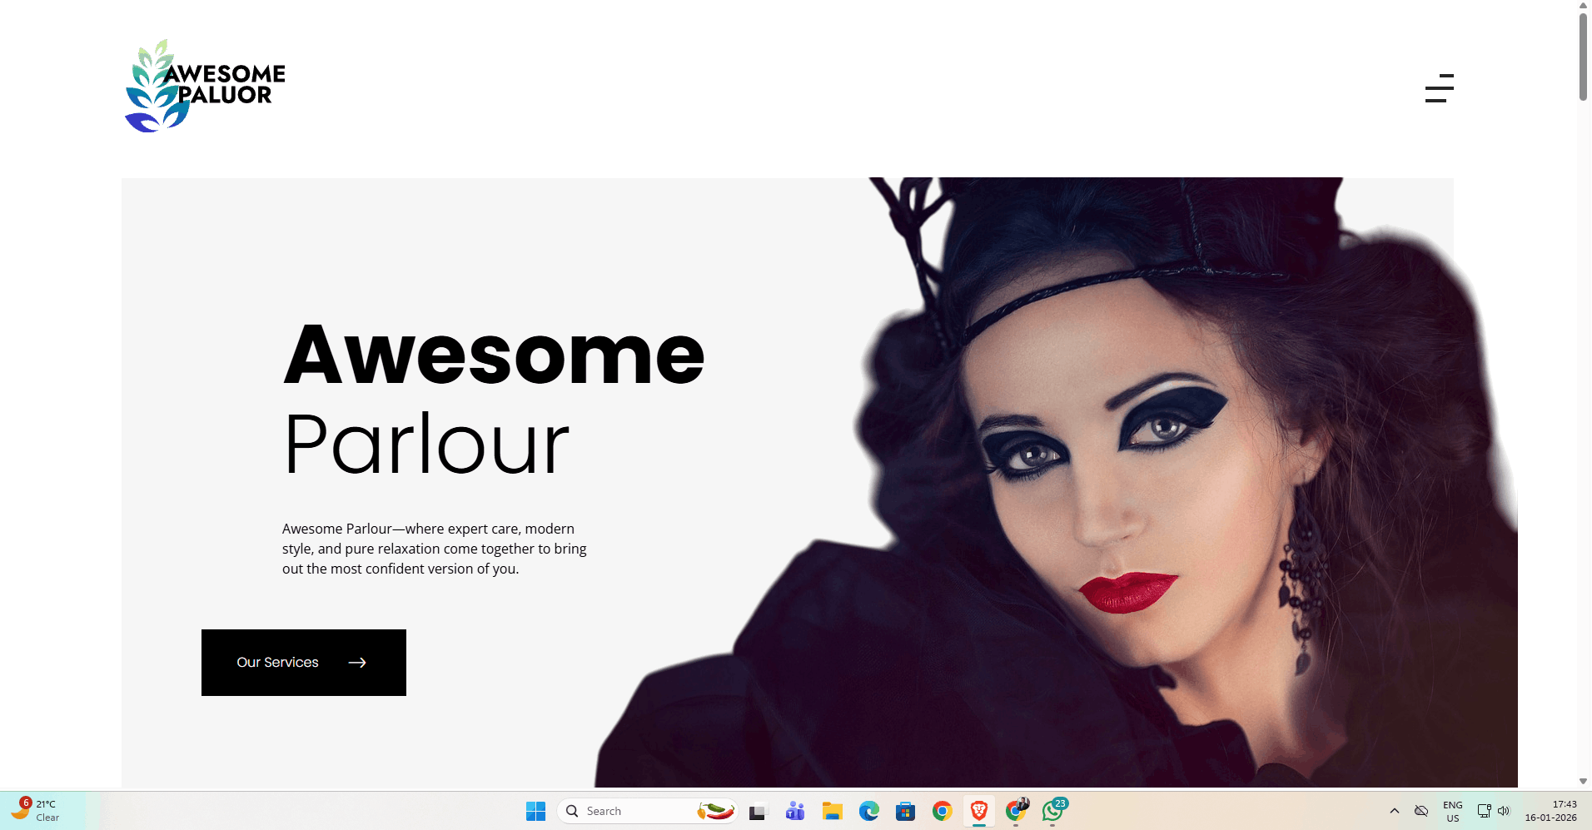The image size is (1592, 830).
Task: Open File Explorer from the taskbar
Action: [832, 811]
